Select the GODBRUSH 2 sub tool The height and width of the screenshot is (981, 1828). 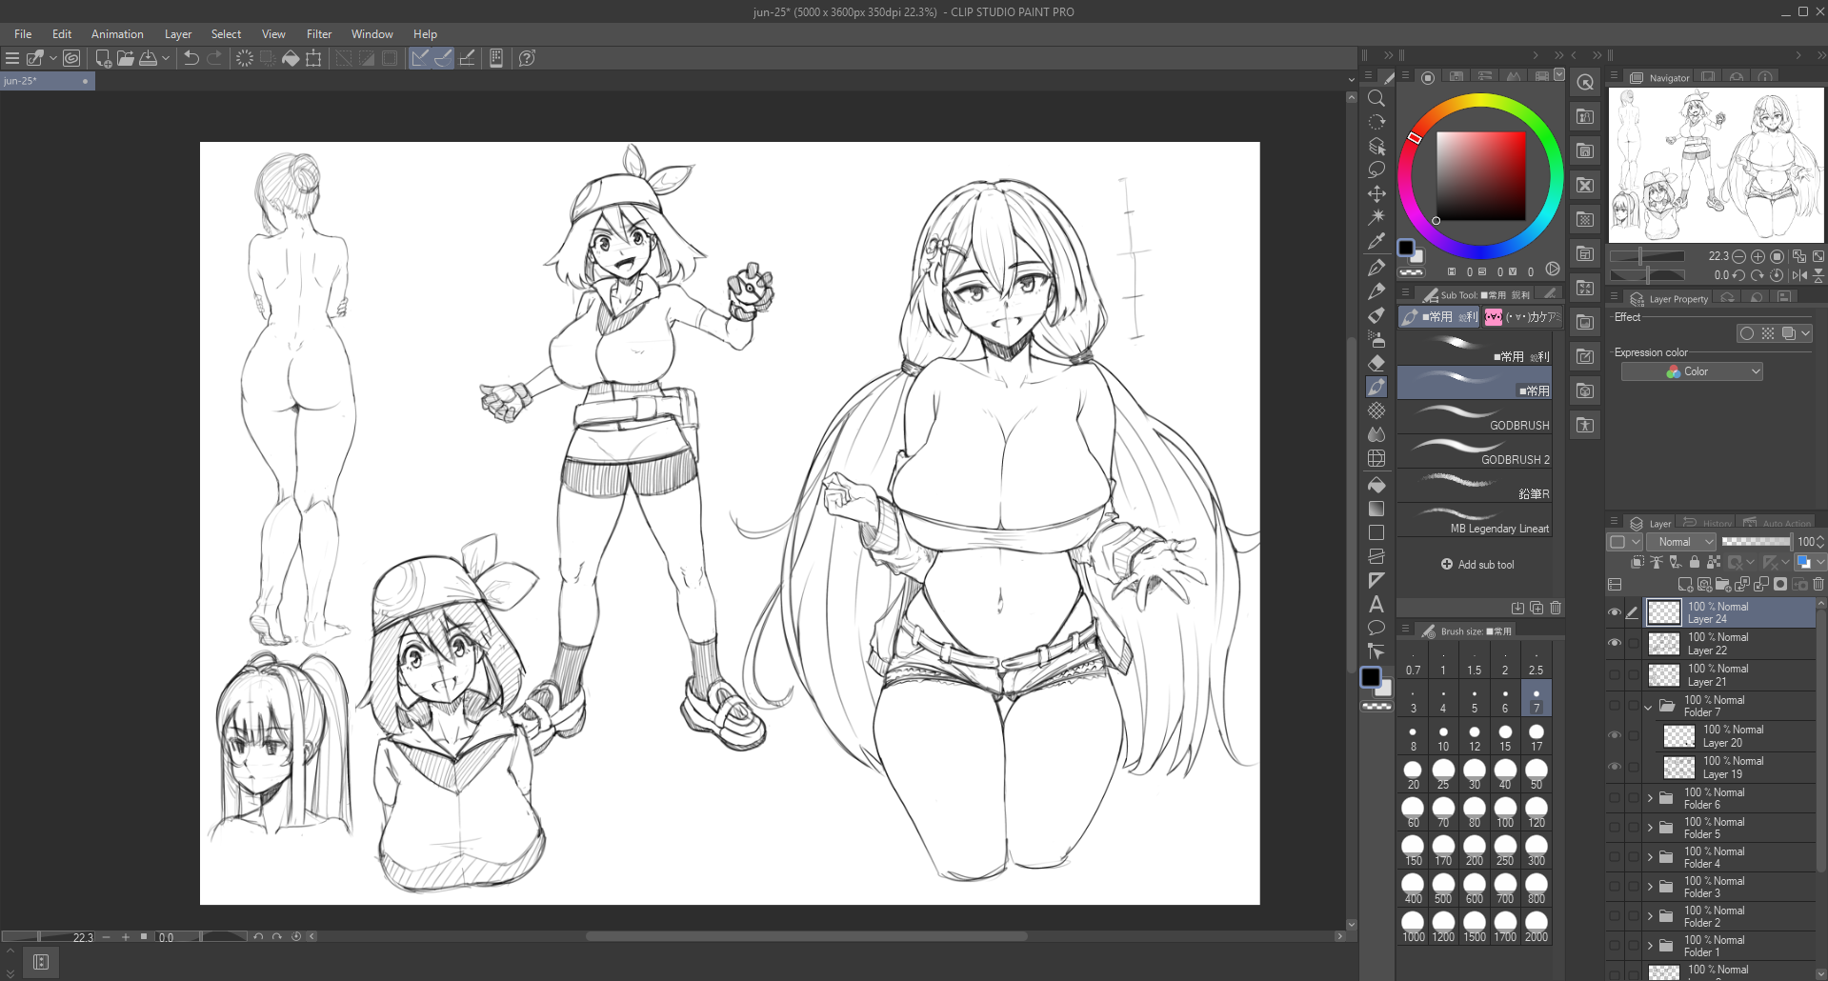click(x=1475, y=450)
